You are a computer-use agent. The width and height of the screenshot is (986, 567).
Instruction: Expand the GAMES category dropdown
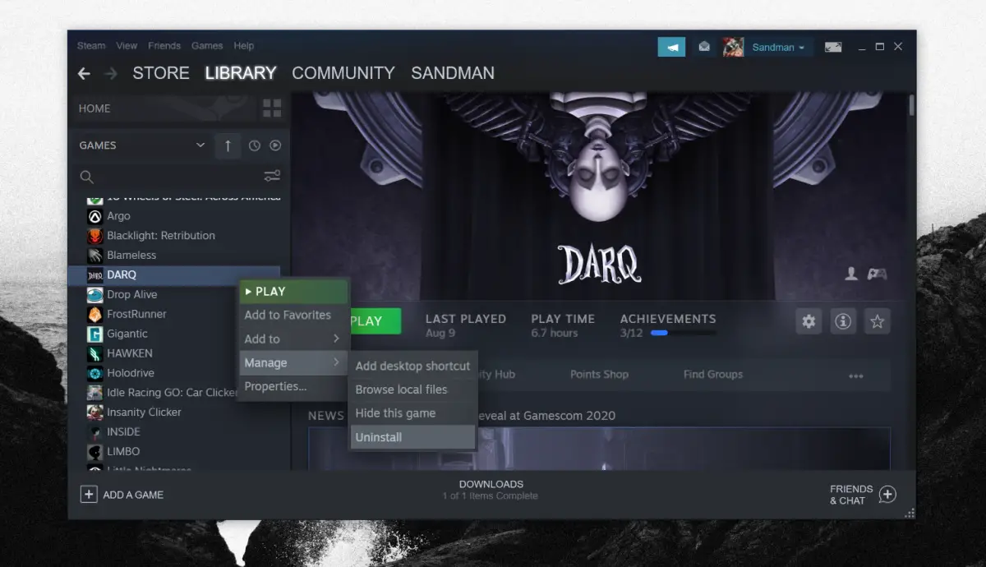[x=200, y=145]
